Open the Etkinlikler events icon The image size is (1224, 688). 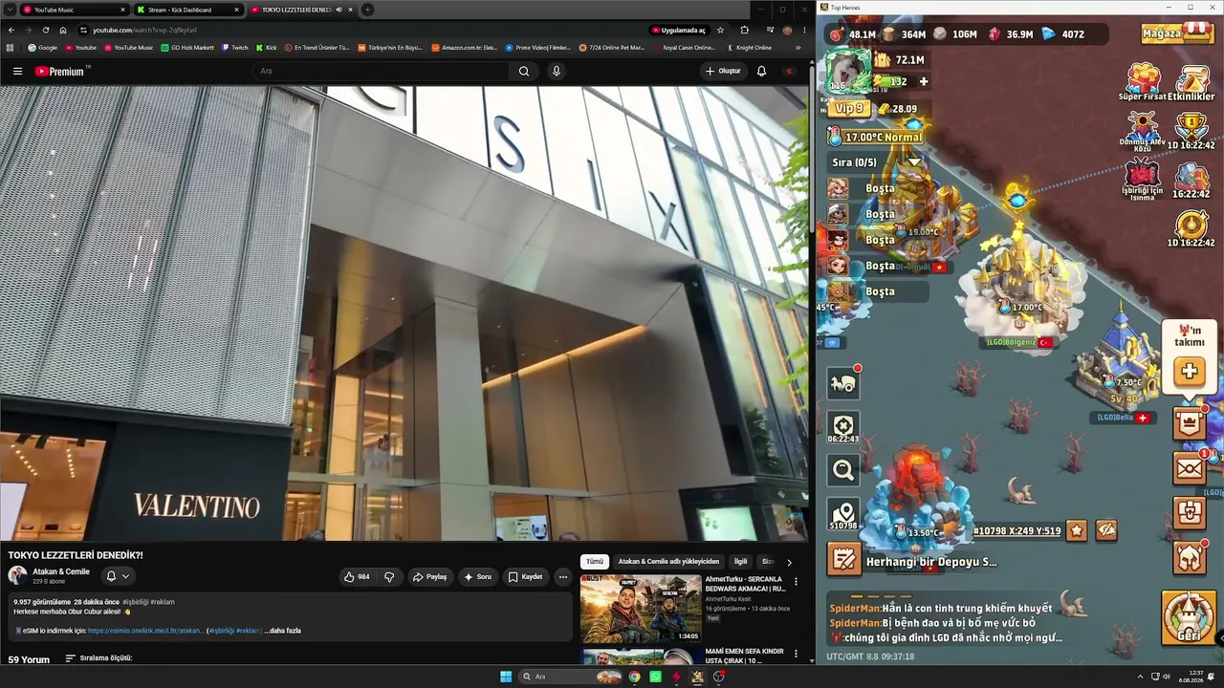(1191, 82)
